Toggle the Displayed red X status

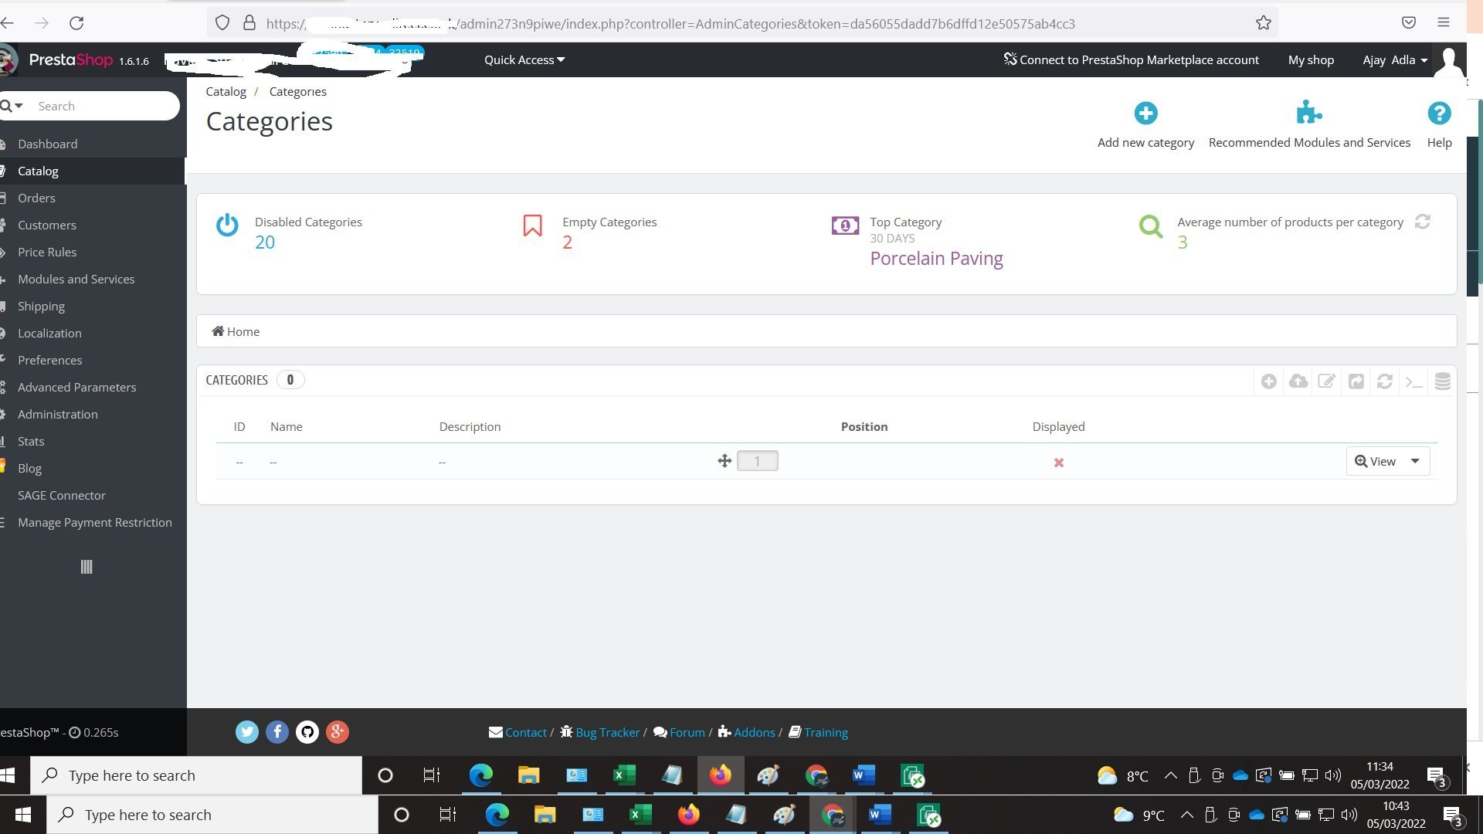pyautogui.click(x=1058, y=463)
